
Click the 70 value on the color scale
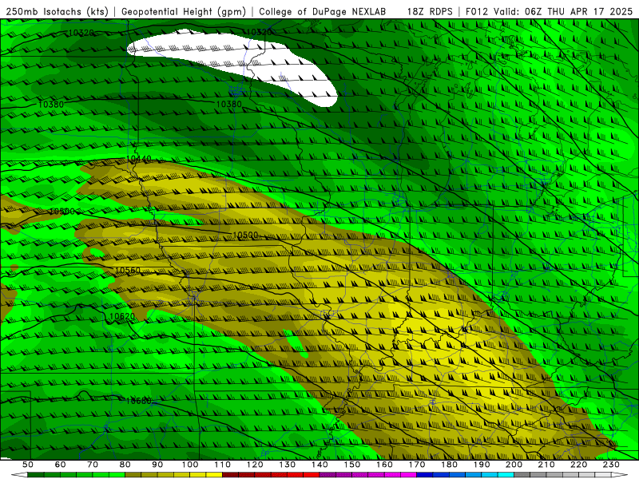(x=93, y=465)
